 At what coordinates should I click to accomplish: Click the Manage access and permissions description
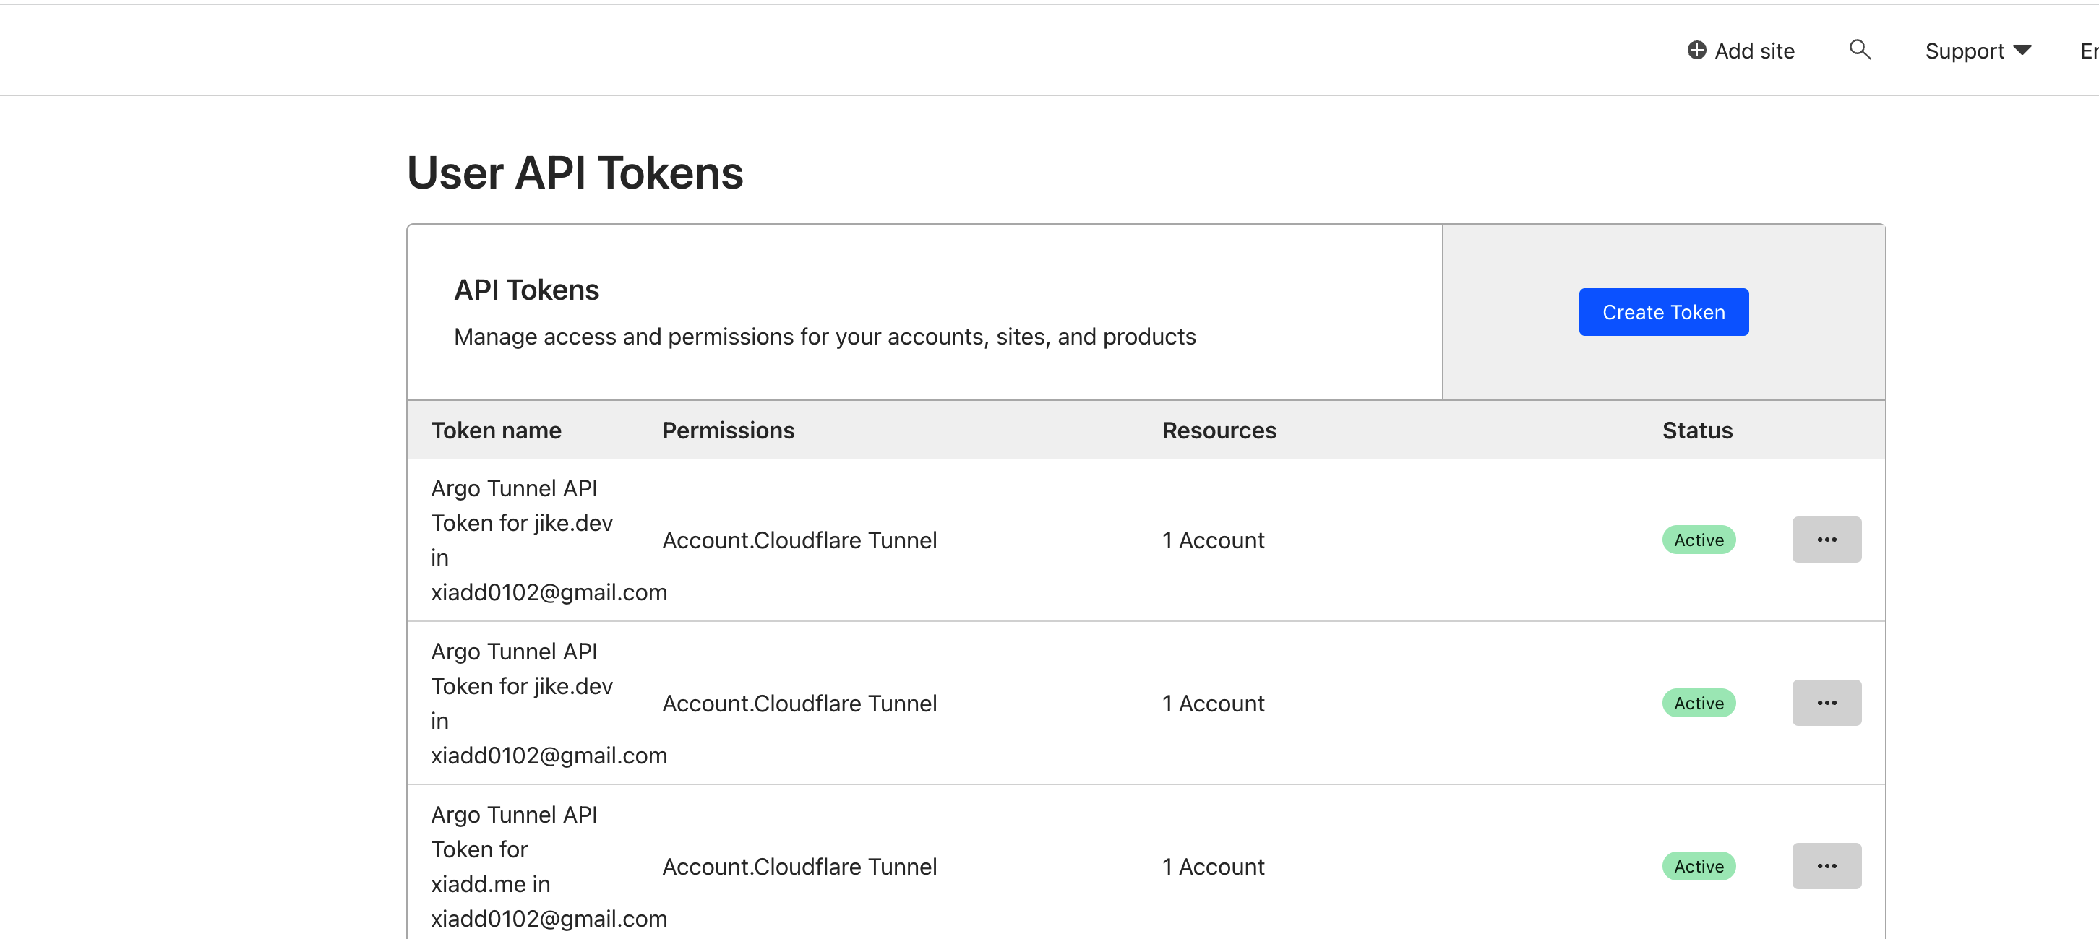tap(825, 337)
